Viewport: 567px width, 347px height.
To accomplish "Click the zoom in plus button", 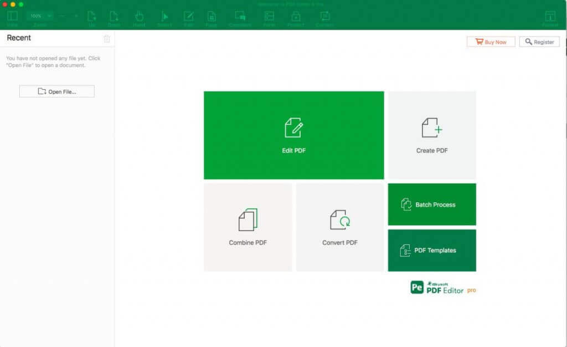I will click(x=76, y=16).
